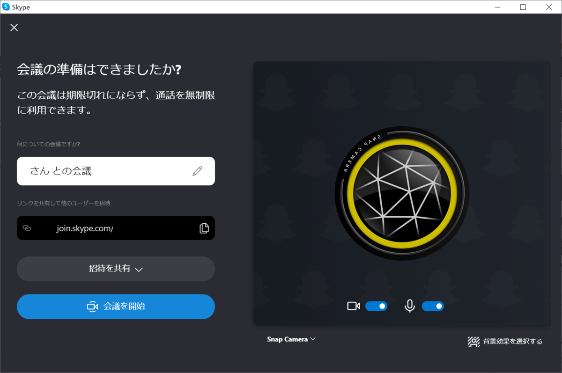Image resolution: width=562 pixels, height=373 pixels.
Task: Click the join.skype.com/ link text
Action: (85, 228)
